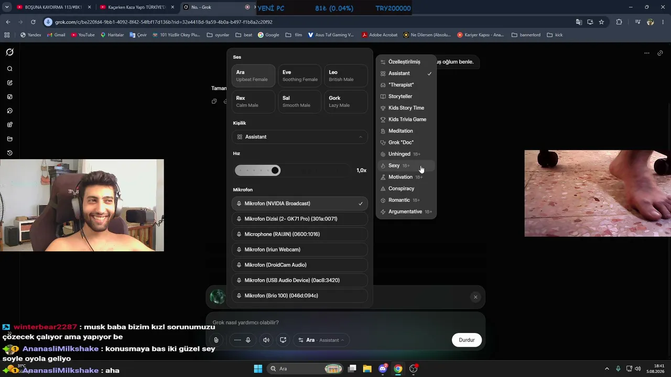Open the Gmail bookmark
Viewport: 671px width, 377px height.
(x=56, y=35)
